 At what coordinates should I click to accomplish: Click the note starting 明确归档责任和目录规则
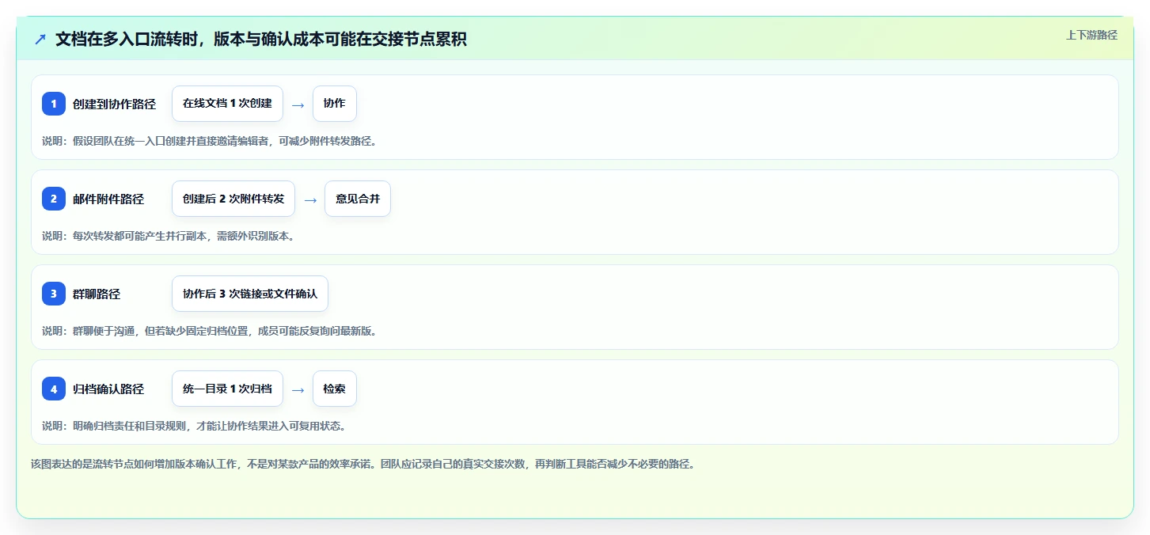click(194, 426)
